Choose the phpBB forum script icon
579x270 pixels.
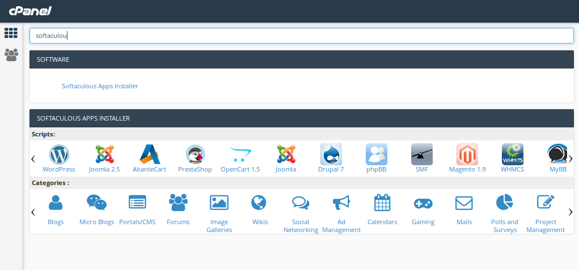pyautogui.click(x=376, y=155)
